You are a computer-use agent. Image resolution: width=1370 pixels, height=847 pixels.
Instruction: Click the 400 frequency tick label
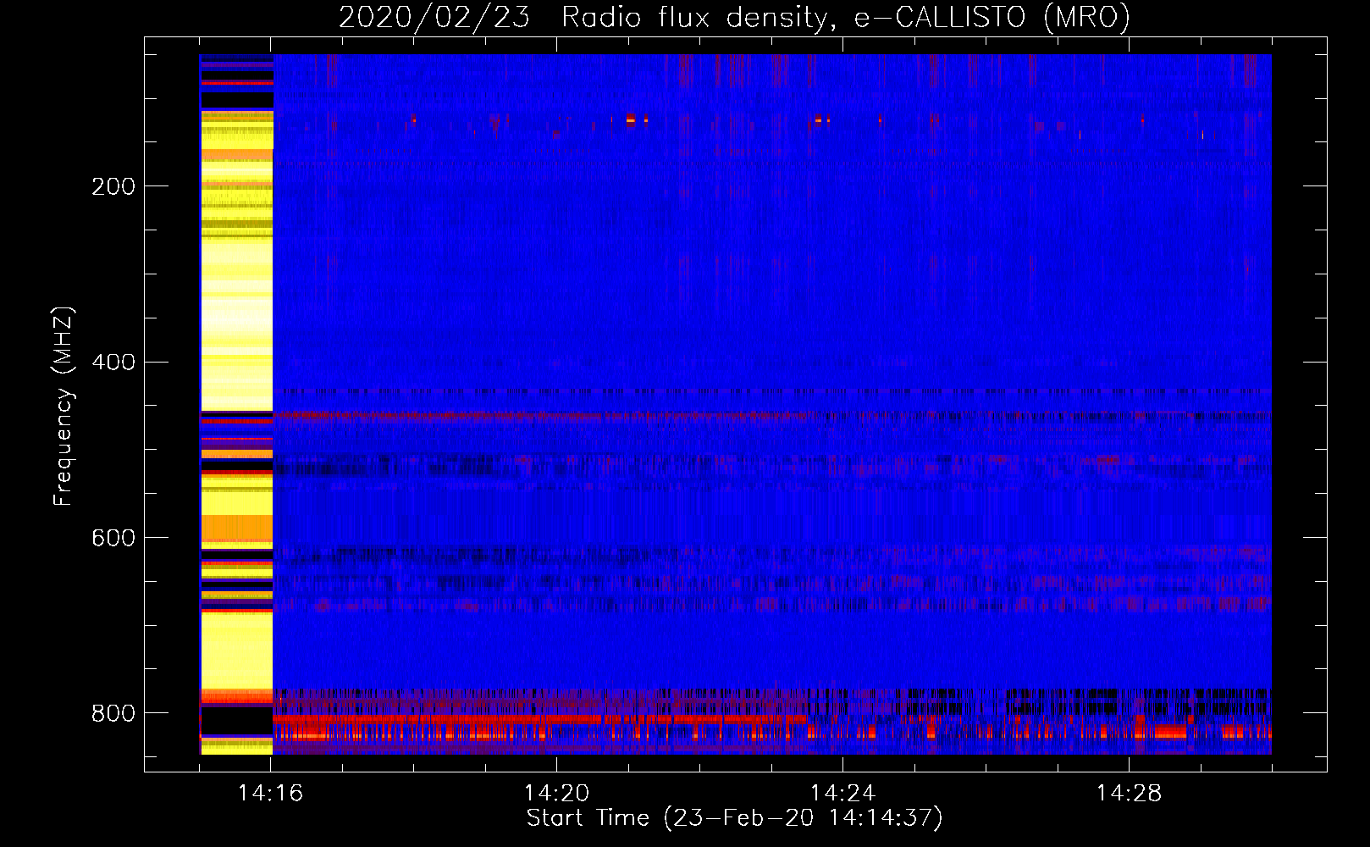[113, 363]
